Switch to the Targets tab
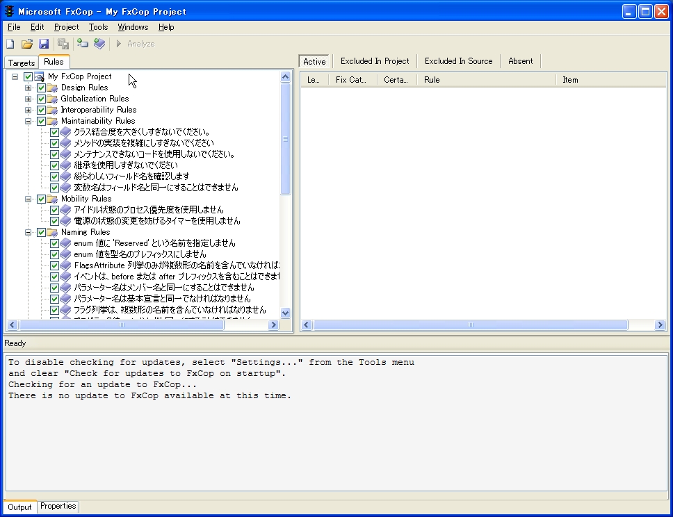The image size is (673, 517). (x=21, y=62)
